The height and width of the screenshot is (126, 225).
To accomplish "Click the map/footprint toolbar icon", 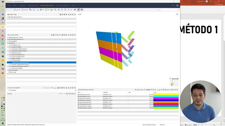I will (78, 10).
